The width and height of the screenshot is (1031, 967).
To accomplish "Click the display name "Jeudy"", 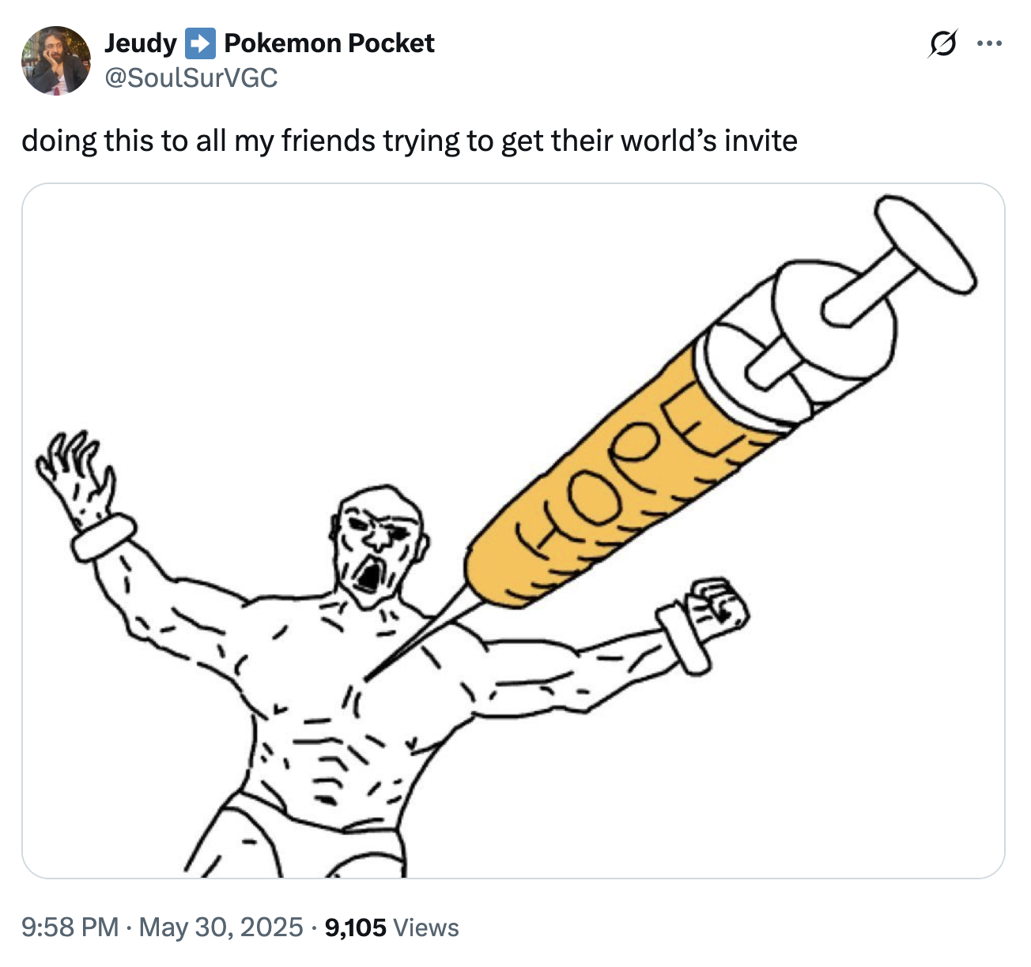I will 141,43.
